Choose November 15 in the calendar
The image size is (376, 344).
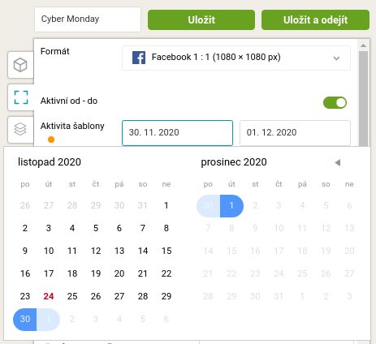(x=166, y=251)
